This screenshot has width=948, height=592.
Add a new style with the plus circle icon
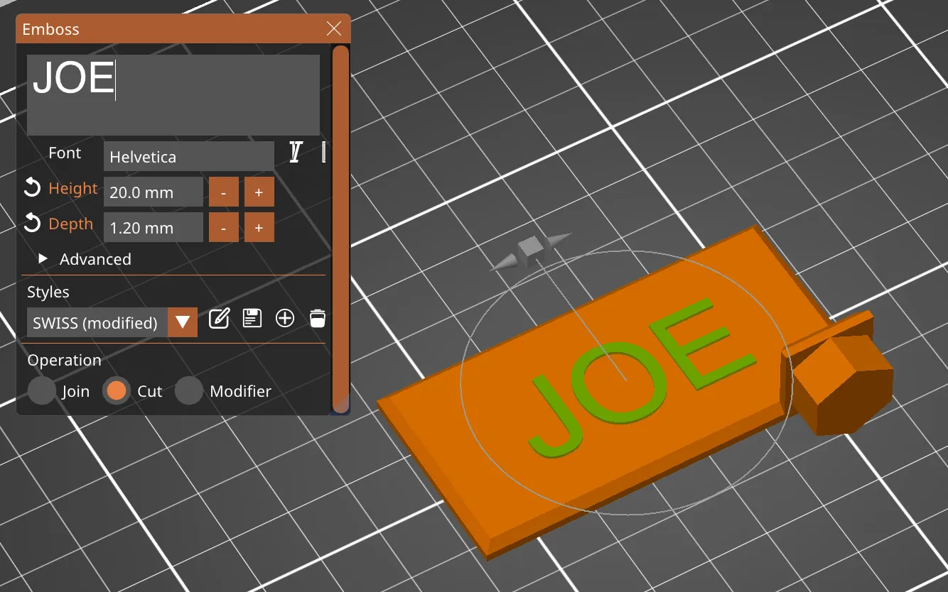tap(285, 318)
